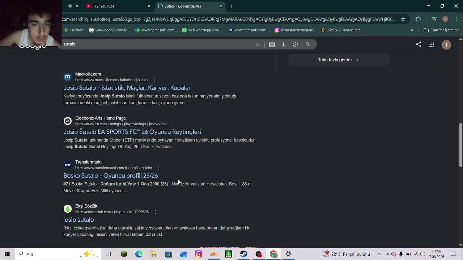
Task: Open the Tüm Yer İşaretleri folder
Action: [441, 30]
